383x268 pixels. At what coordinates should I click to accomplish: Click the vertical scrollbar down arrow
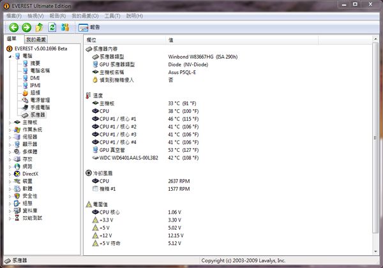tap(375, 251)
